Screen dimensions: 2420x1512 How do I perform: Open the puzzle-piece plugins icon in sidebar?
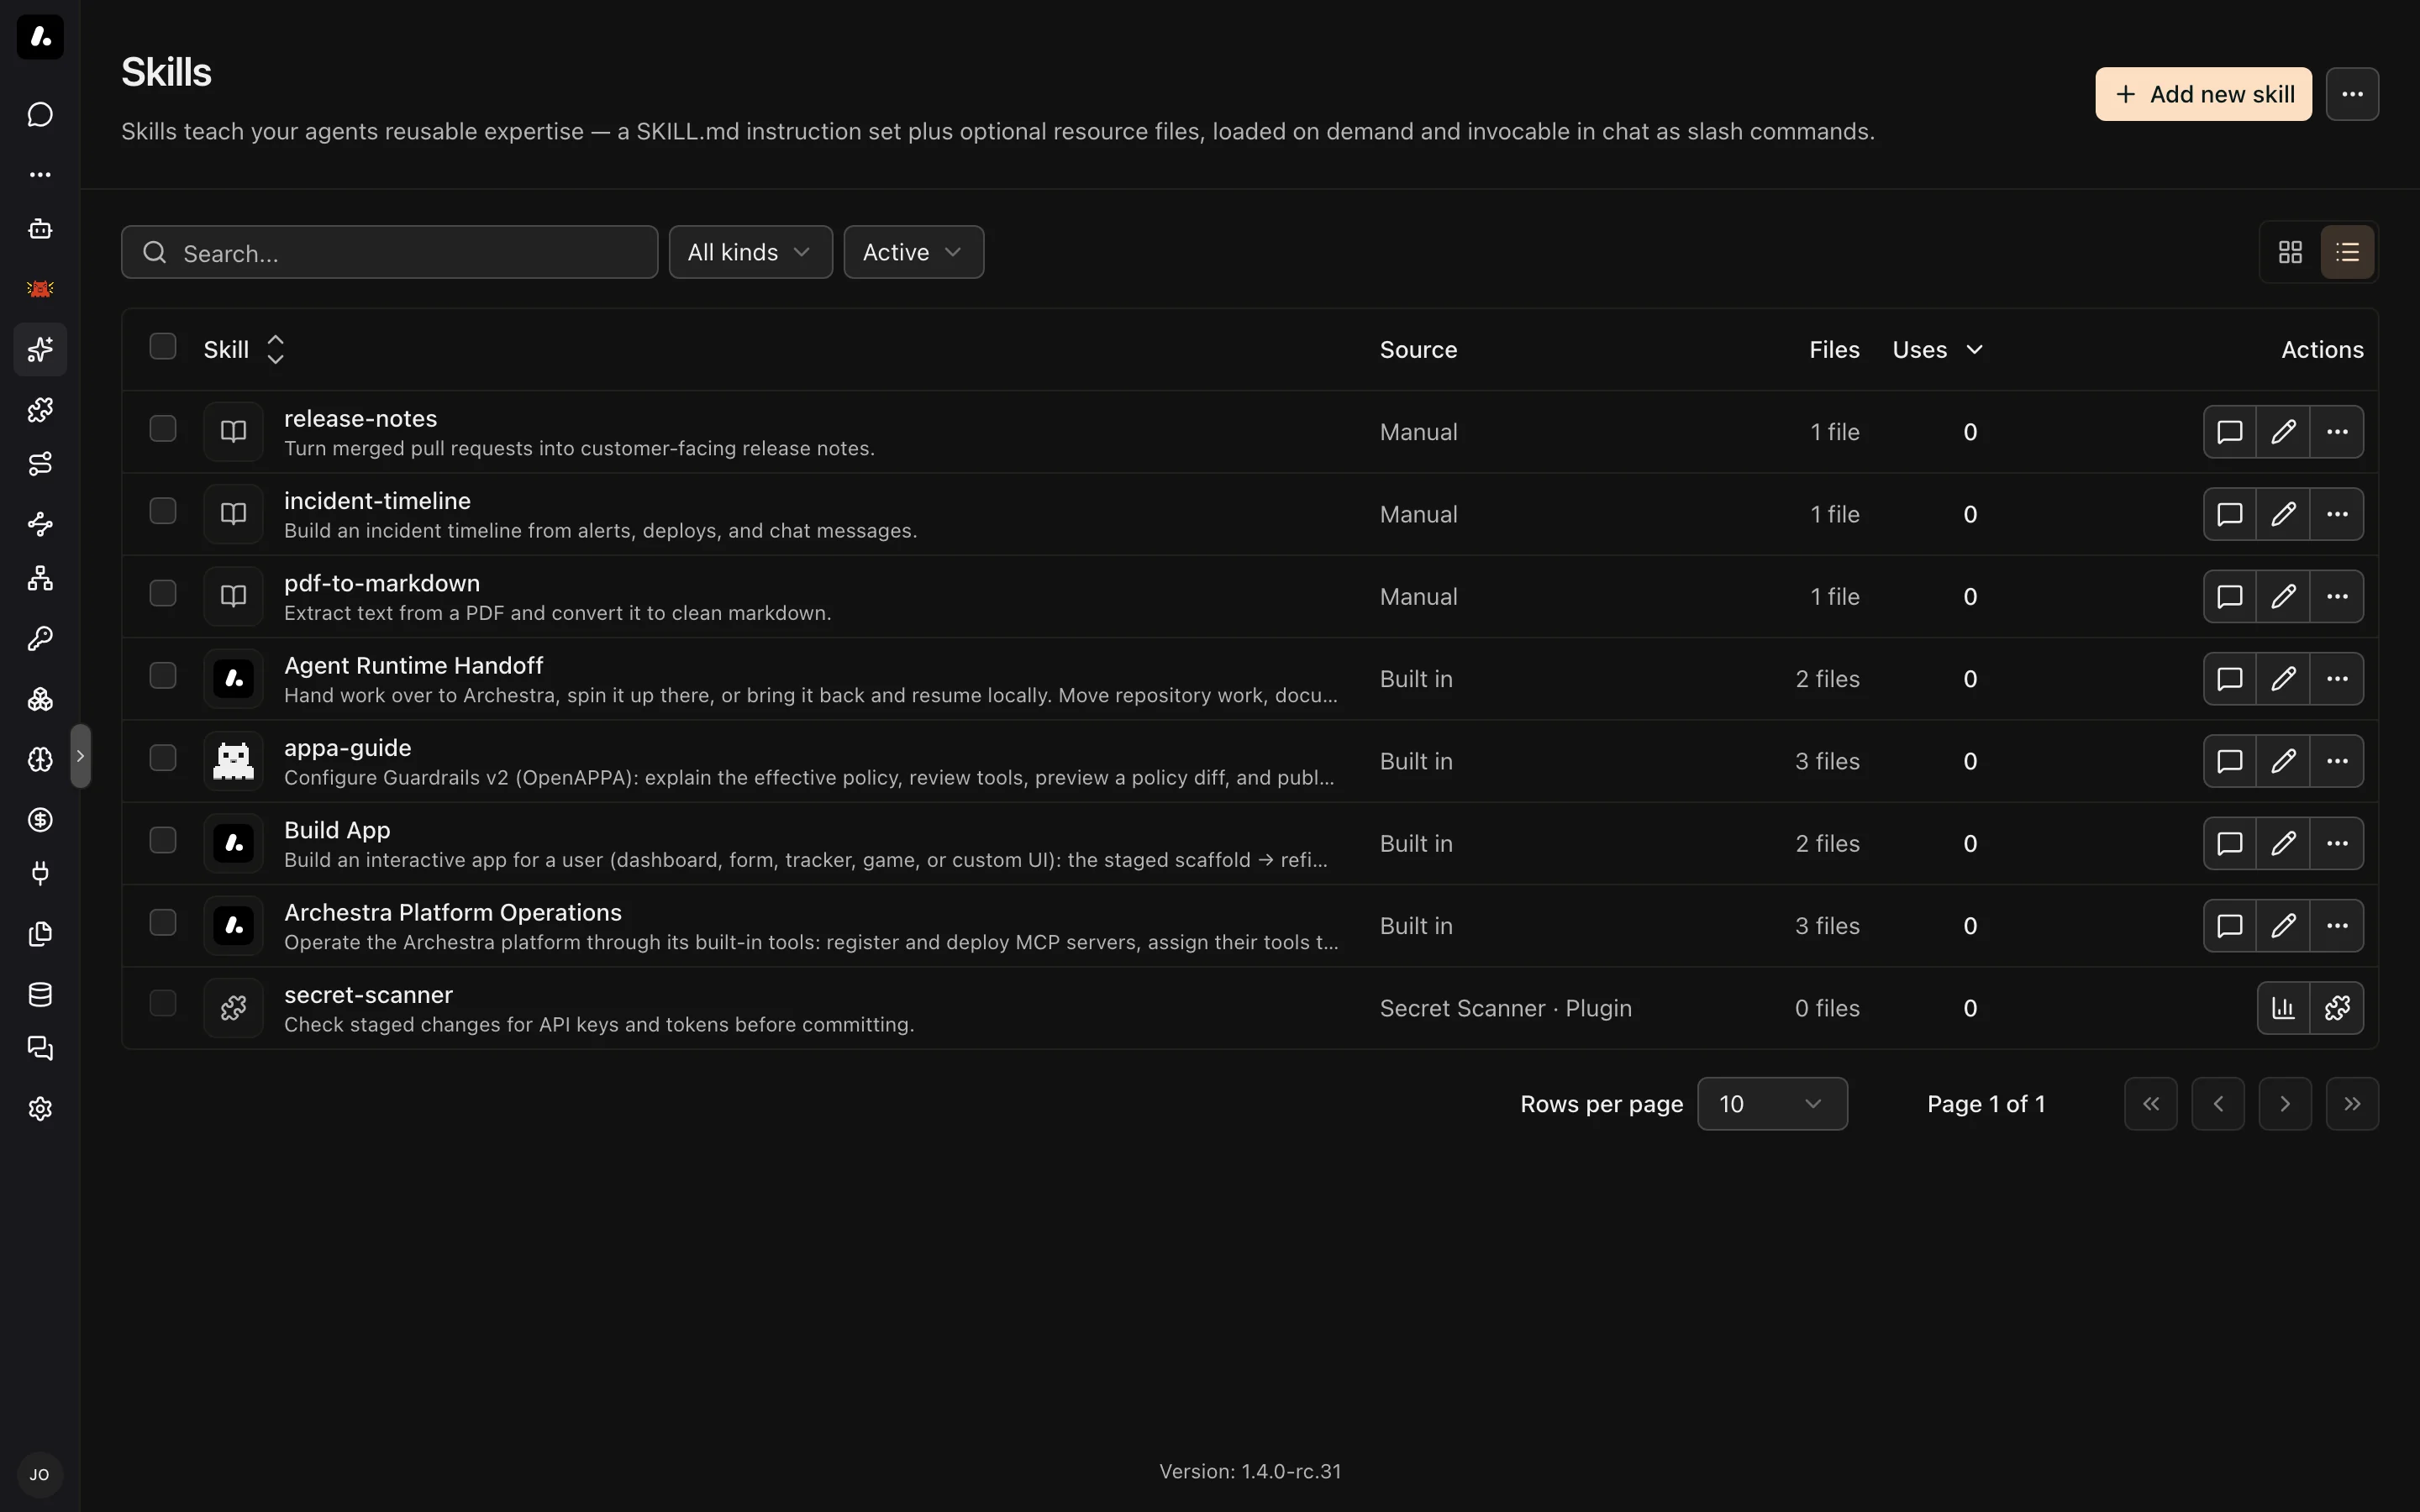(40, 409)
